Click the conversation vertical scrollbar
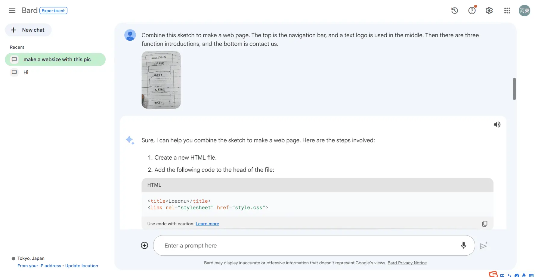This screenshot has height=277, width=535. pos(514,89)
